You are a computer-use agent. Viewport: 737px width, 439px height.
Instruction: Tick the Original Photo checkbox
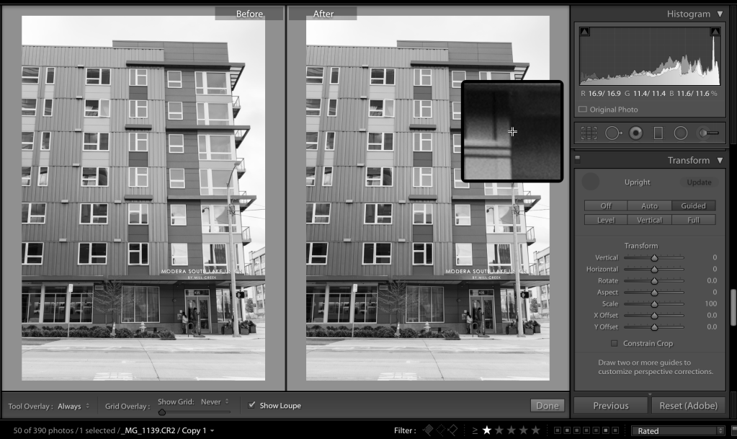(x=583, y=110)
